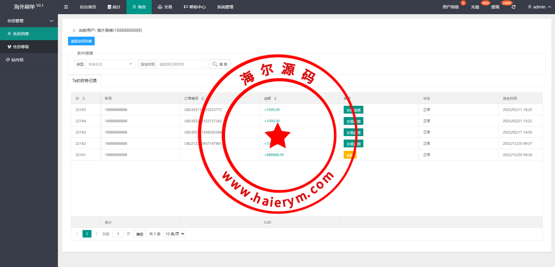Click timestamp 2022/12/20 09:37
Viewport: 555px width, 267px height.
click(x=517, y=144)
